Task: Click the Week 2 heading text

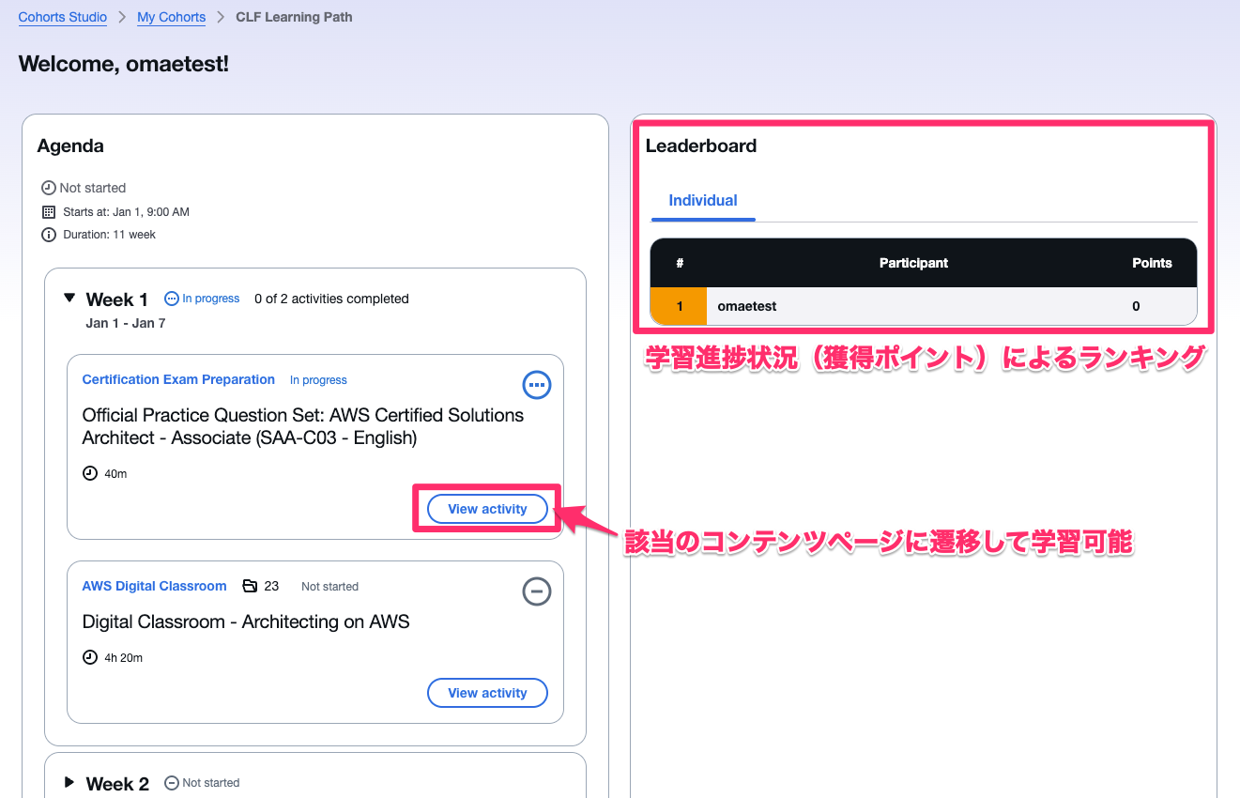Action: (117, 784)
